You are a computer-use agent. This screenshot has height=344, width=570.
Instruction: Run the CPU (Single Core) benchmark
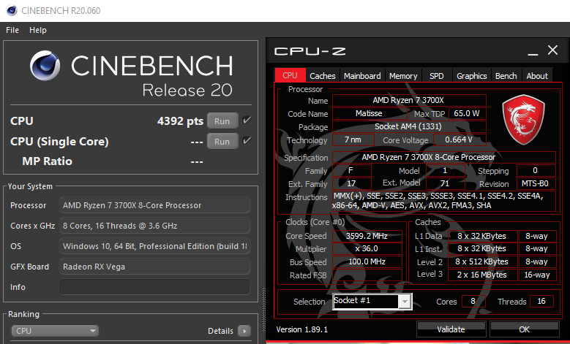222,141
